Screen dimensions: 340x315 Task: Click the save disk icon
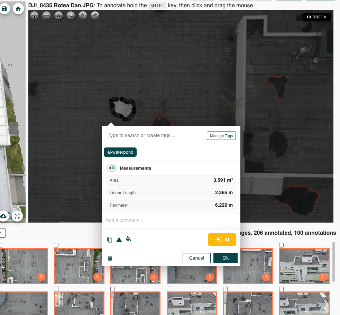[x=4, y=9]
